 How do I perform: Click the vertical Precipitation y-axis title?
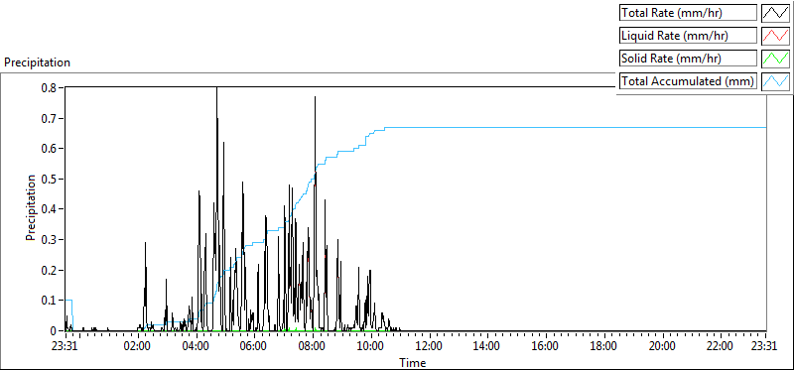pos(31,207)
